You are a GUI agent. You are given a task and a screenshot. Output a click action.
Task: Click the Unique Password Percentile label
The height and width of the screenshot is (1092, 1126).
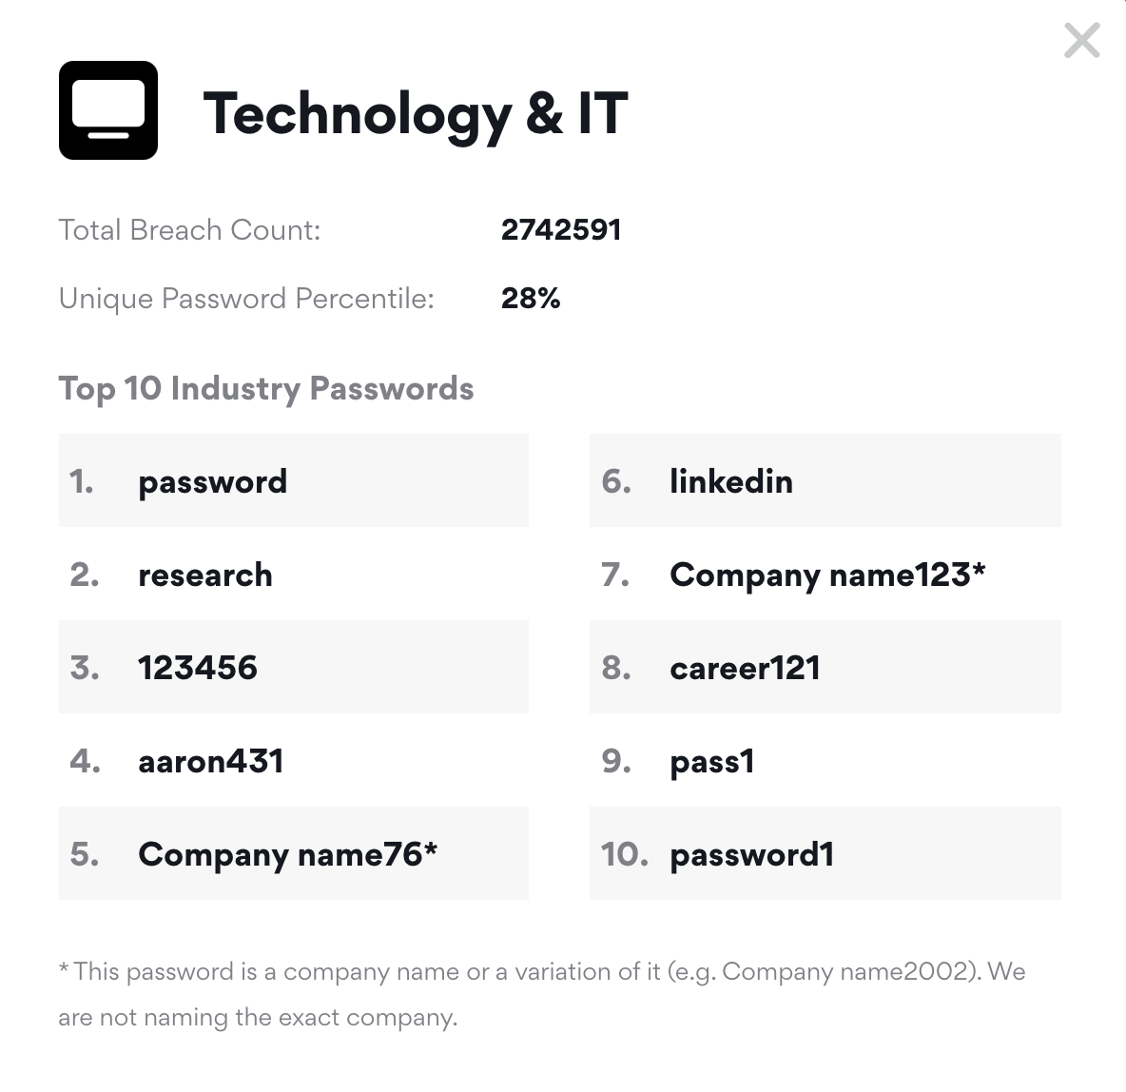[x=246, y=299]
